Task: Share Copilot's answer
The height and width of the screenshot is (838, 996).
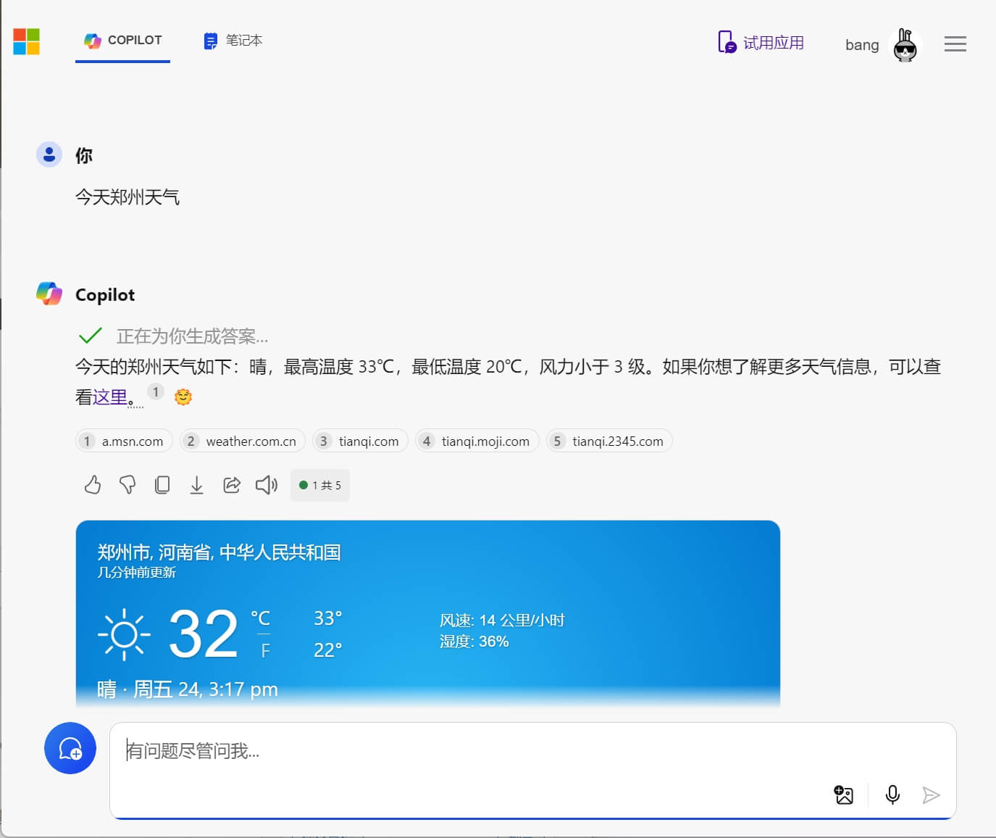Action: tap(232, 485)
